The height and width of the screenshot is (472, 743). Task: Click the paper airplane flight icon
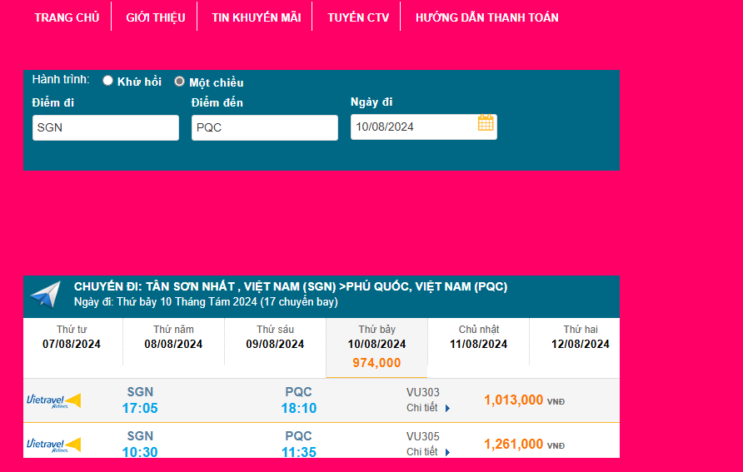tap(46, 294)
